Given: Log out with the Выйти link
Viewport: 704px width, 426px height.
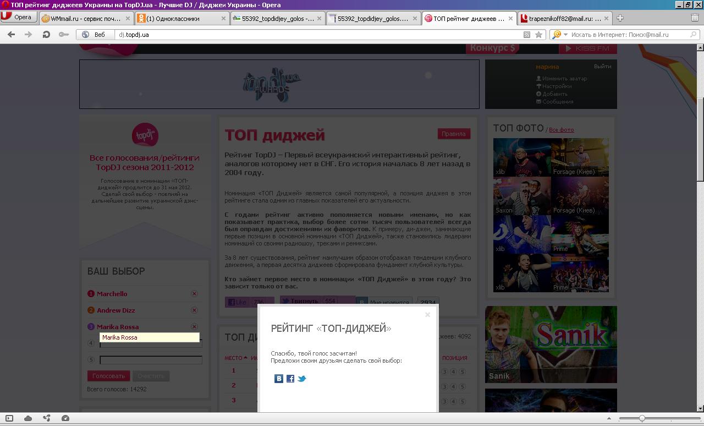Looking at the screenshot, I should pos(602,67).
